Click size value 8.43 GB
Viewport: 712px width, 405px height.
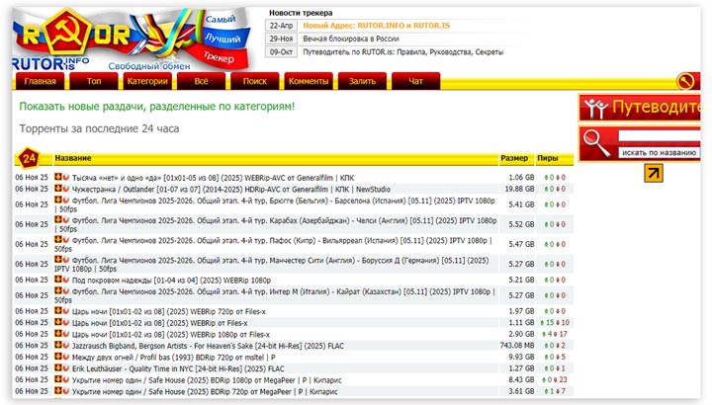(521, 379)
